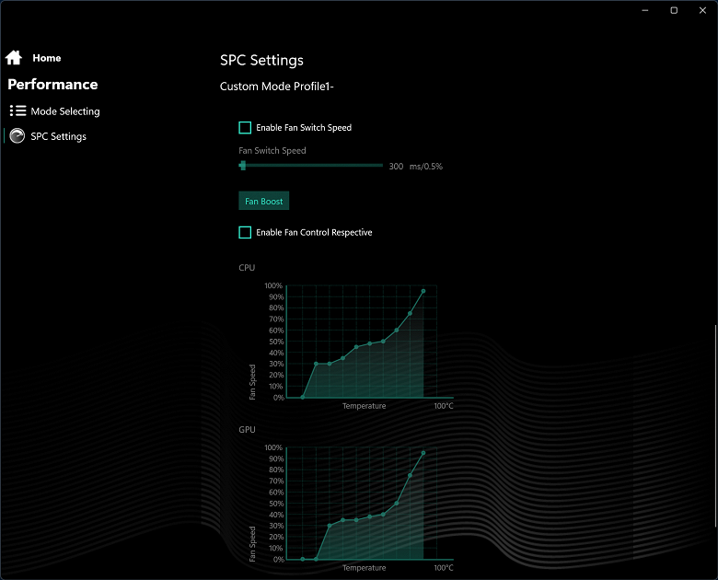718x580 pixels.
Task: Maximize the application window
Action: coord(674,10)
